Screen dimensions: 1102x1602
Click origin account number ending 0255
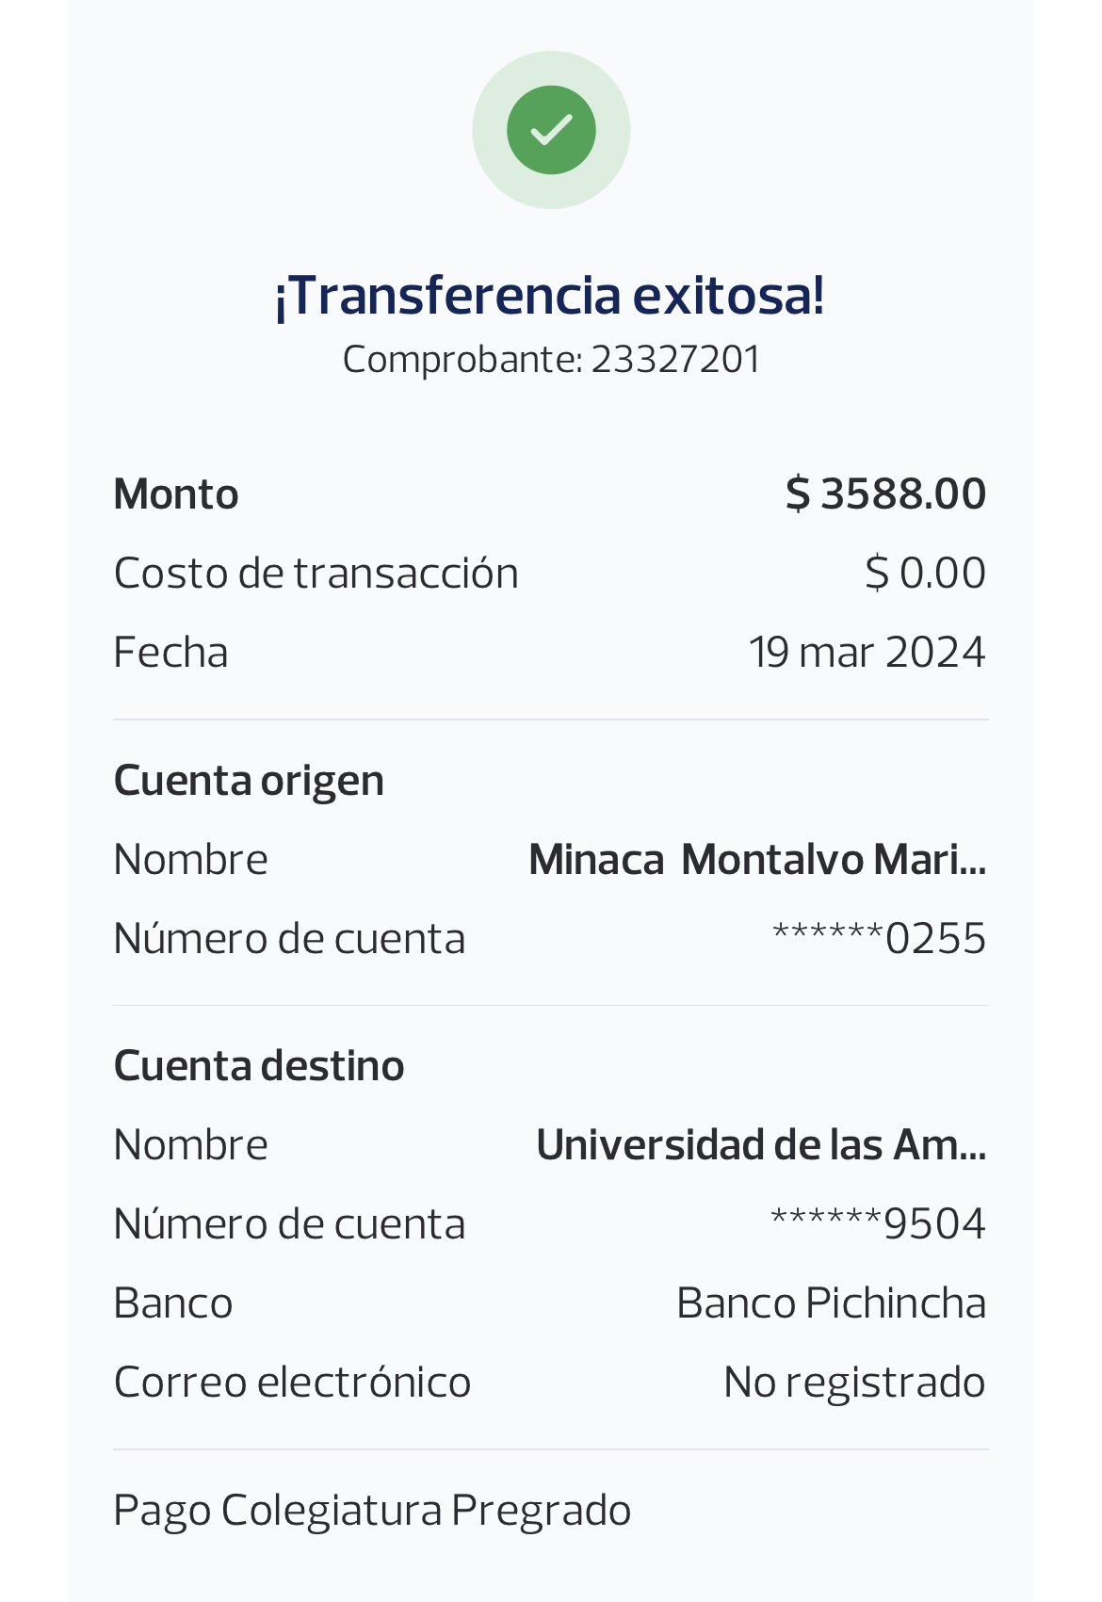(x=879, y=939)
